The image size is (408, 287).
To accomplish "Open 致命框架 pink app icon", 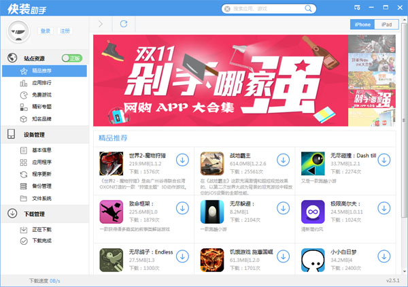I will coord(111,212).
